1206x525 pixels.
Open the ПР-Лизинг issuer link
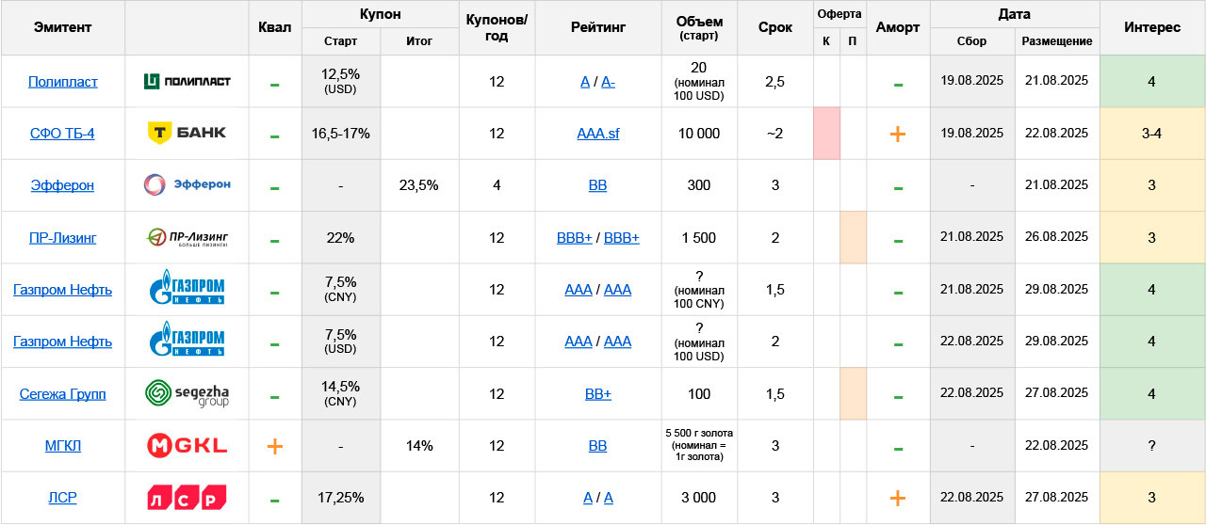click(62, 238)
